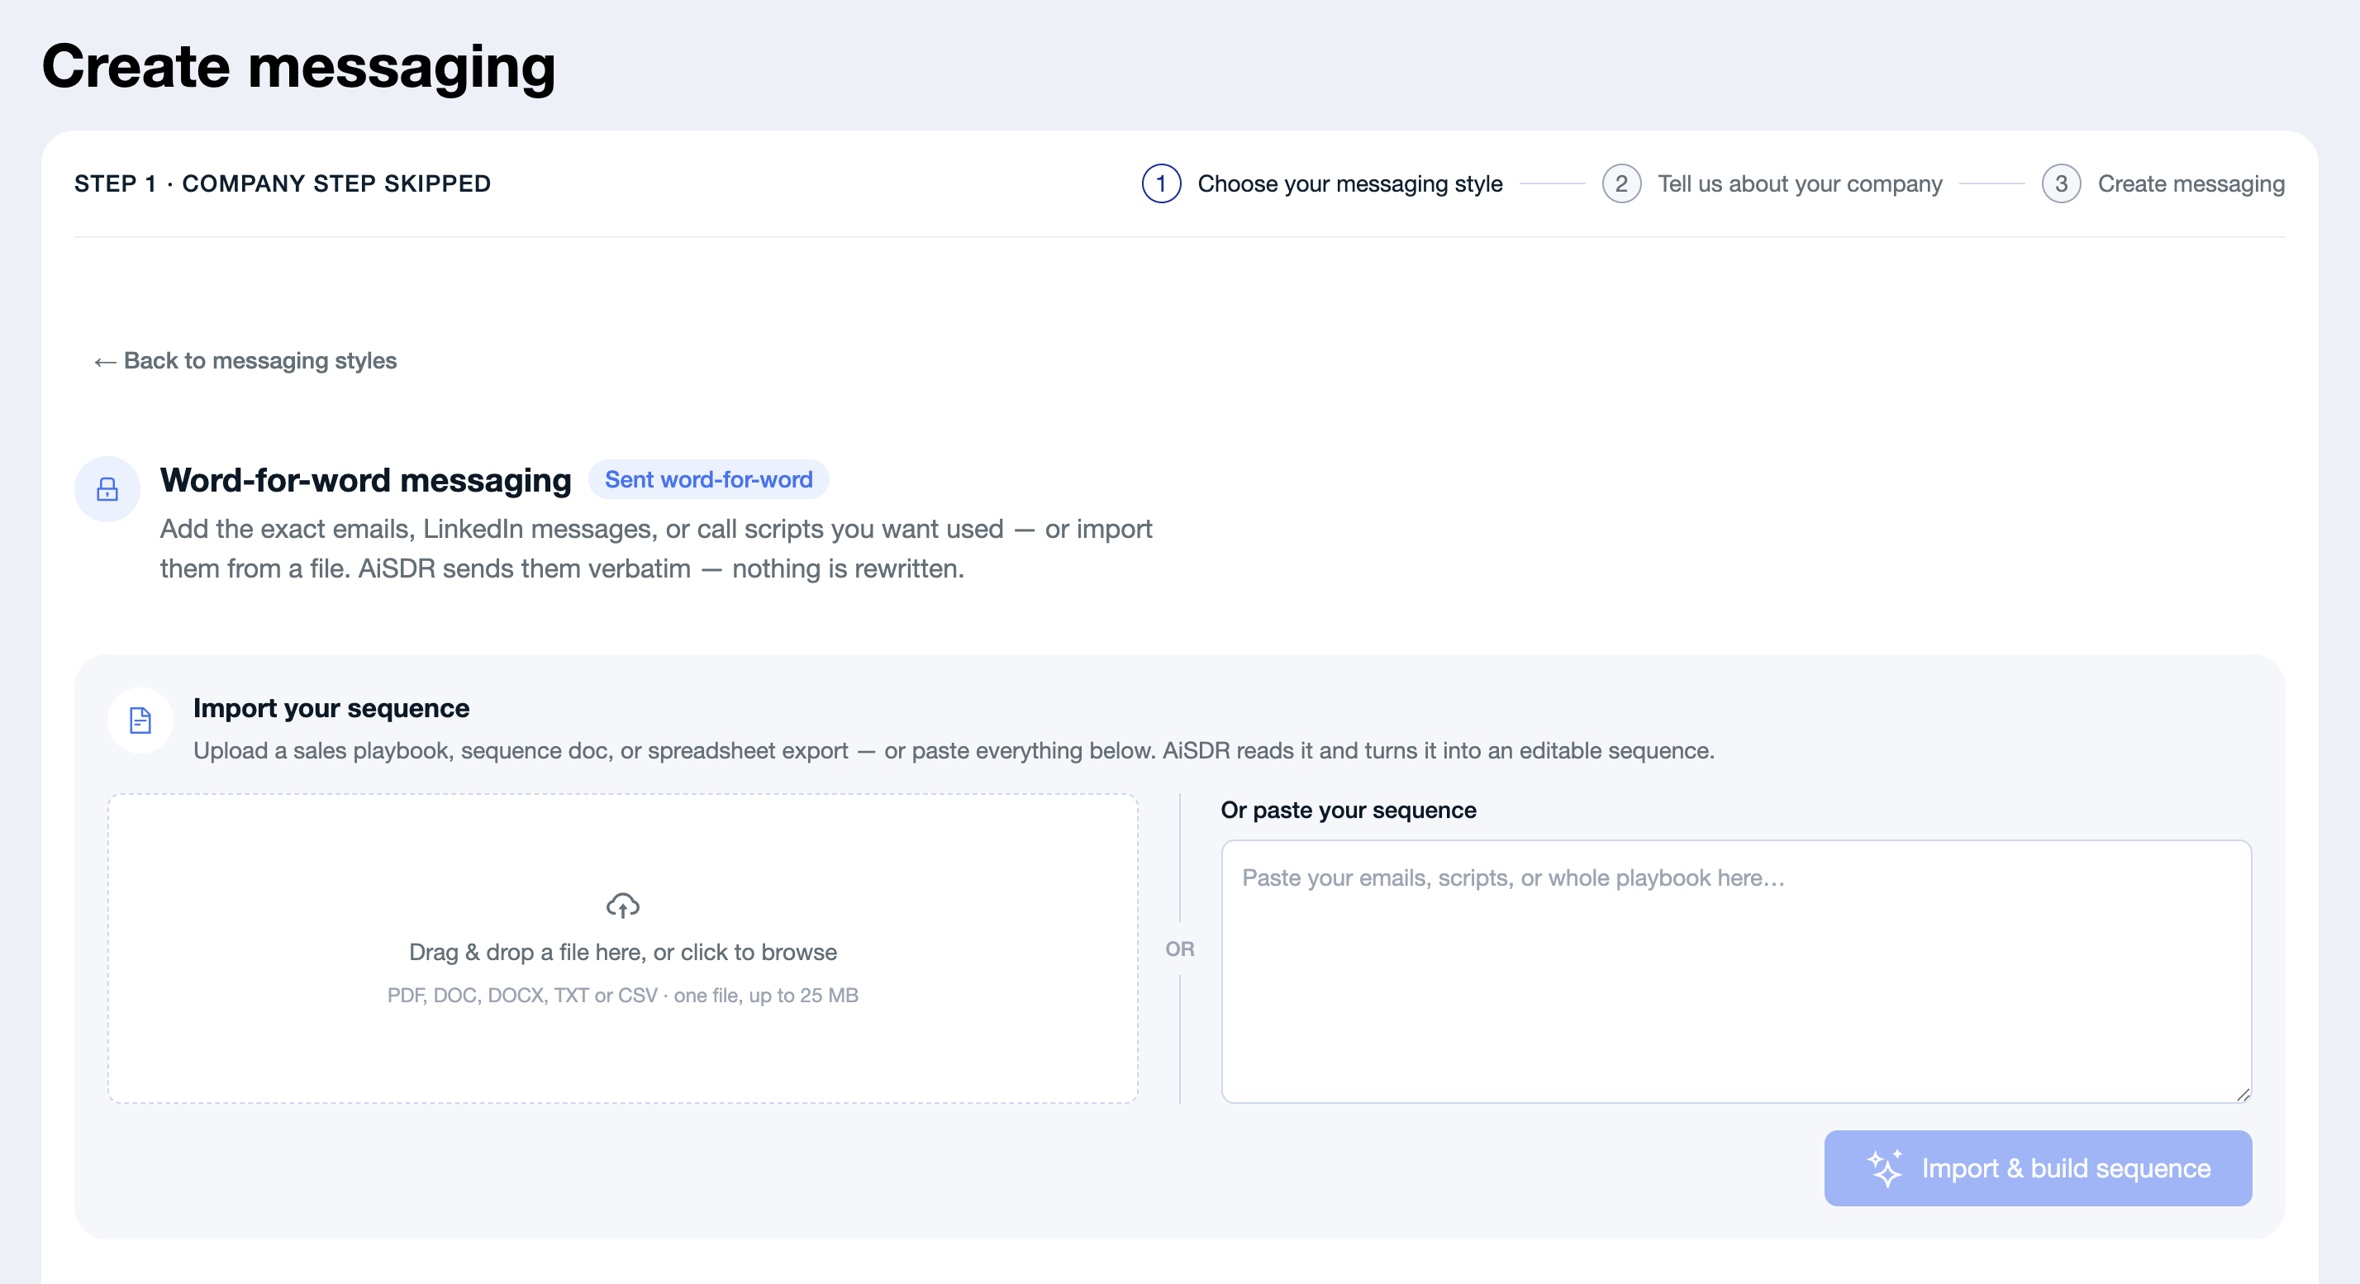Click the lock icon beside Word-for-word messaging
The height and width of the screenshot is (1284, 2360).
(x=107, y=489)
